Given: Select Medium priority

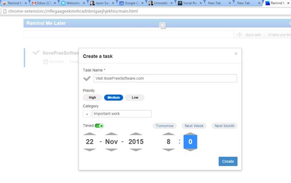Looking at the screenshot, I should point(114,97).
